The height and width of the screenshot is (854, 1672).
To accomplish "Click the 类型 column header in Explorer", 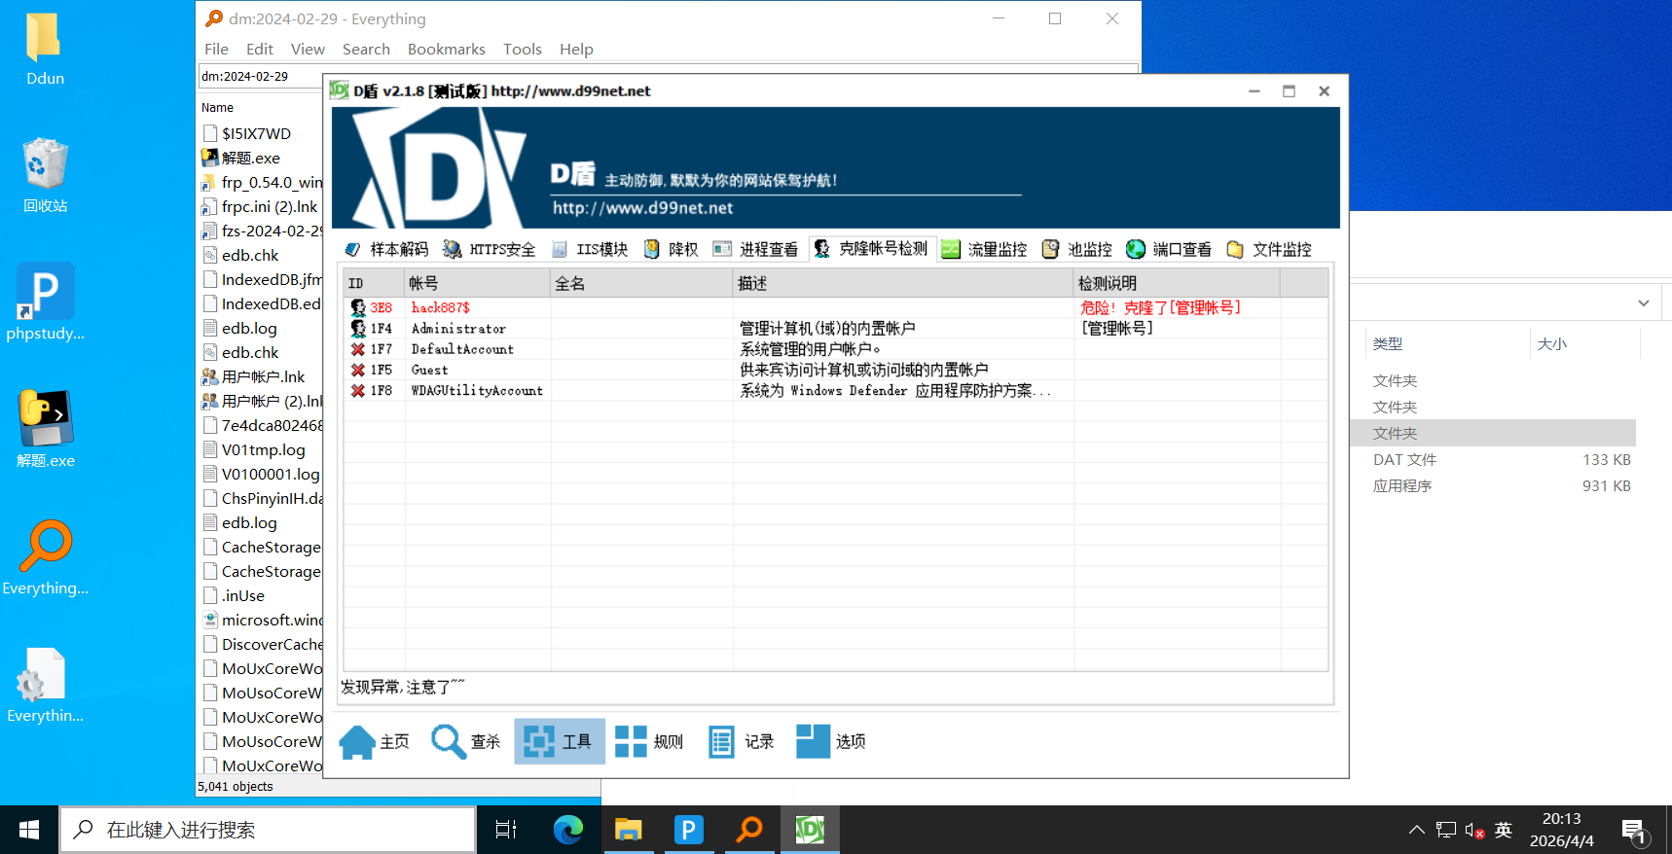I will click(1388, 343).
